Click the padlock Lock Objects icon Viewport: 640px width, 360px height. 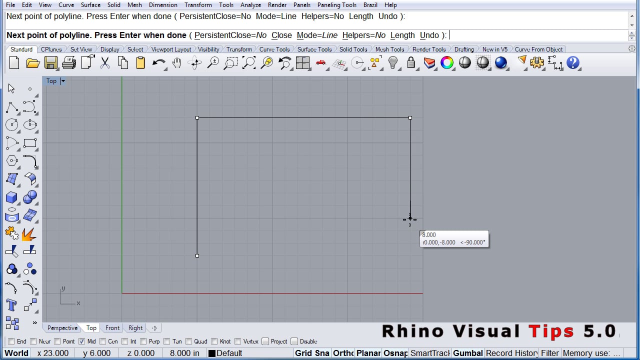tap(411, 63)
